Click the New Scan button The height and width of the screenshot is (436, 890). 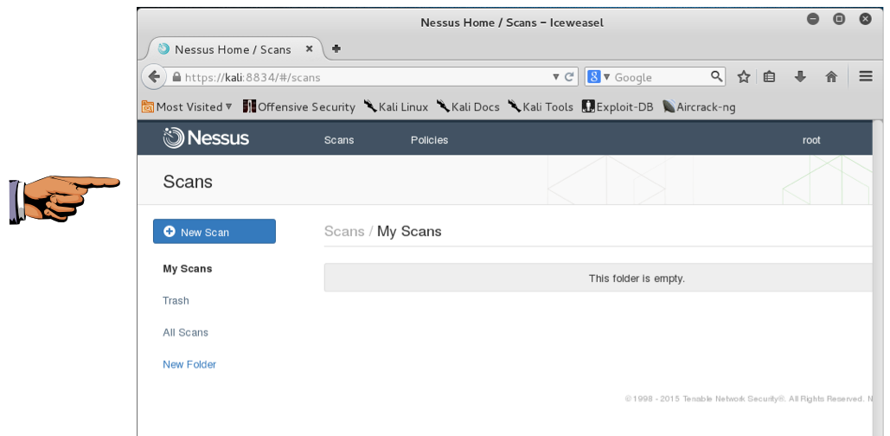click(214, 232)
